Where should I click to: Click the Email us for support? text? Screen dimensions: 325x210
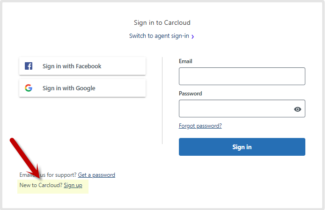point(48,175)
